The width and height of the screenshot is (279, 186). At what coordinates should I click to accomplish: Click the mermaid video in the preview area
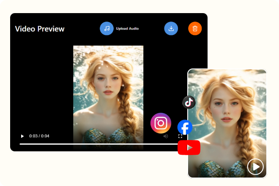click(108, 97)
